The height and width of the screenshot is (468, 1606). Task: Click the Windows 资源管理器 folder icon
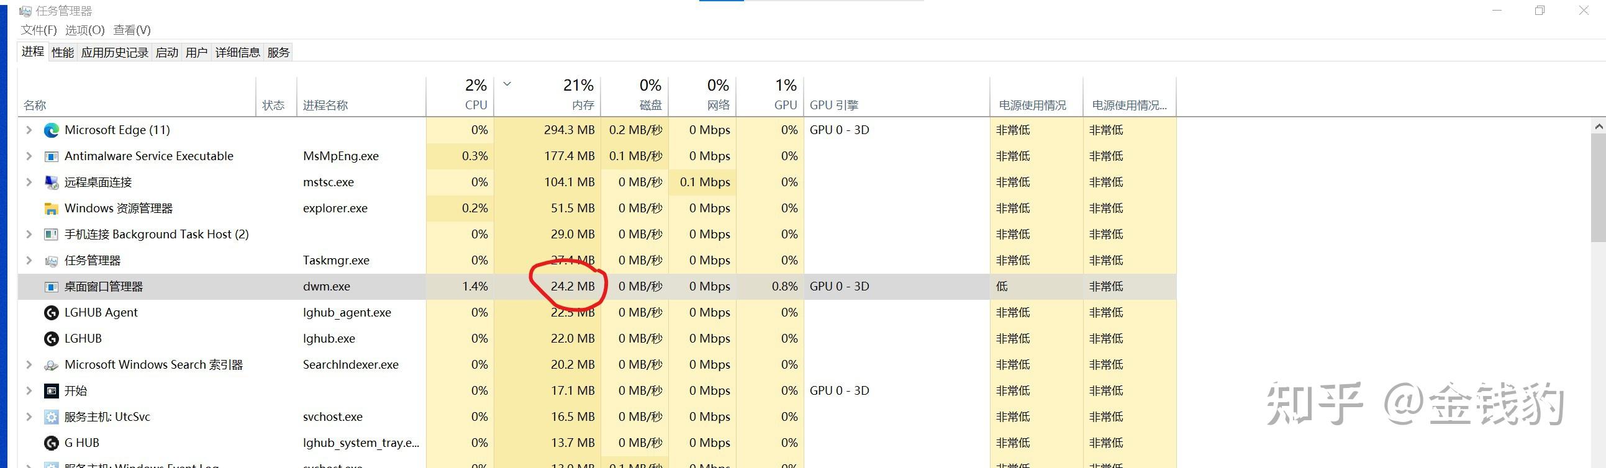tap(51, 209)
